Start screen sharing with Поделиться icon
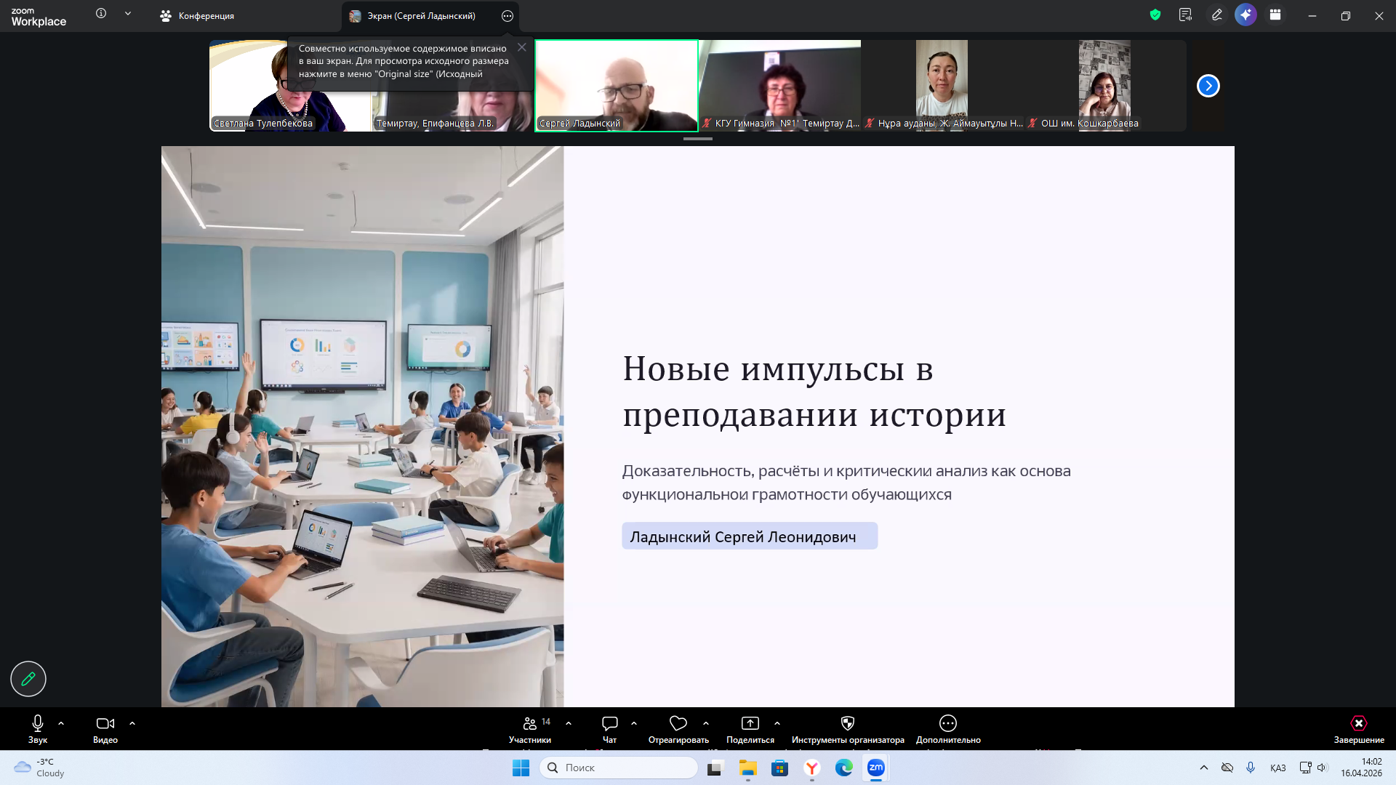This screenshot has height=785, width=1396. point(750,725)
